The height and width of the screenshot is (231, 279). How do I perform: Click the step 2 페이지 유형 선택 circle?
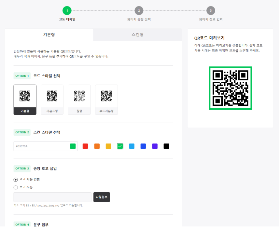139,10
